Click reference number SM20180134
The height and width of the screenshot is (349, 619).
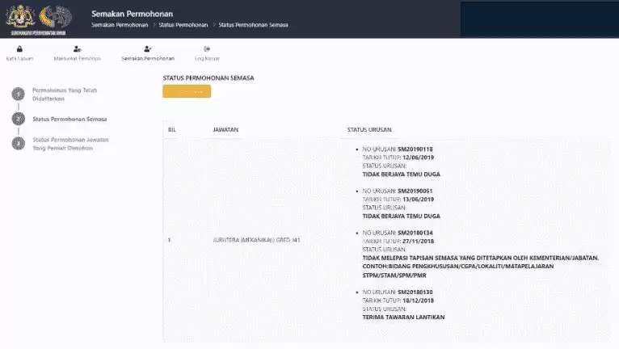coord(415,233)
